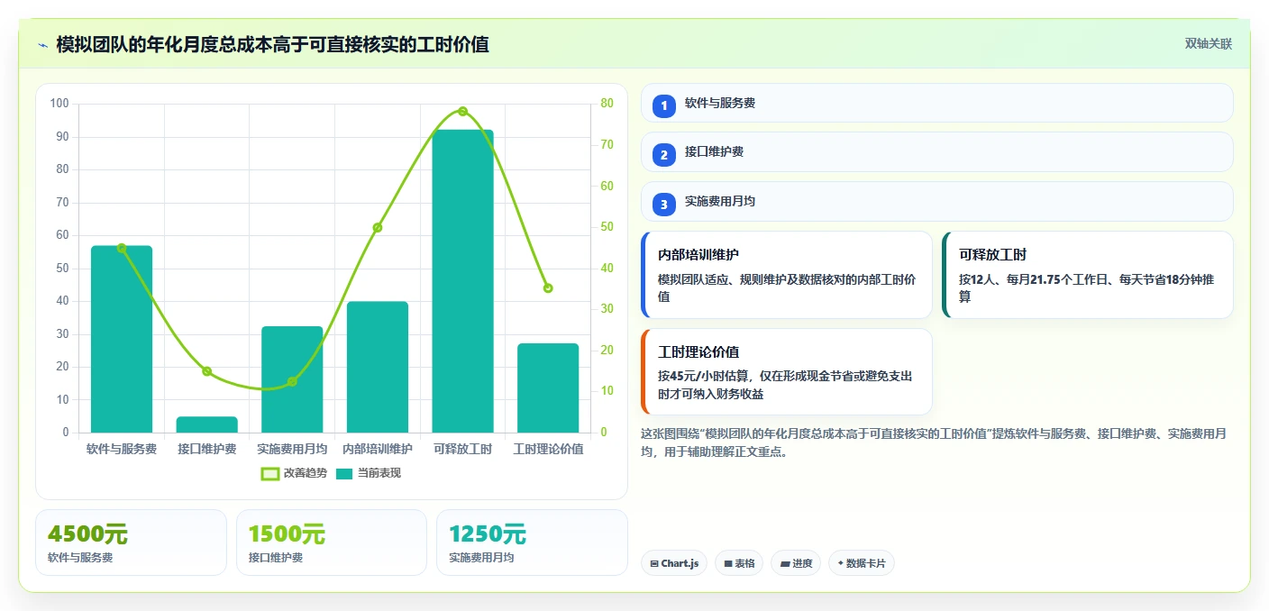The image size is (1269, 611).
Task: Select the 接口维护费 list item
Action: click(936, 152)
